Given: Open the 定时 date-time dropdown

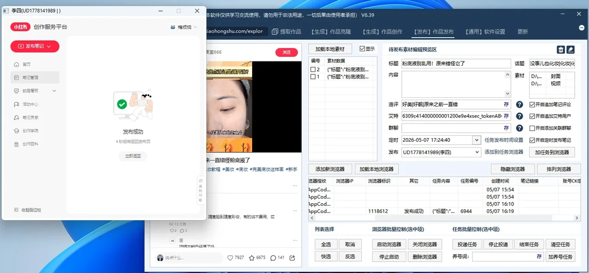Looking at the screenshot, I should [476, 140].
